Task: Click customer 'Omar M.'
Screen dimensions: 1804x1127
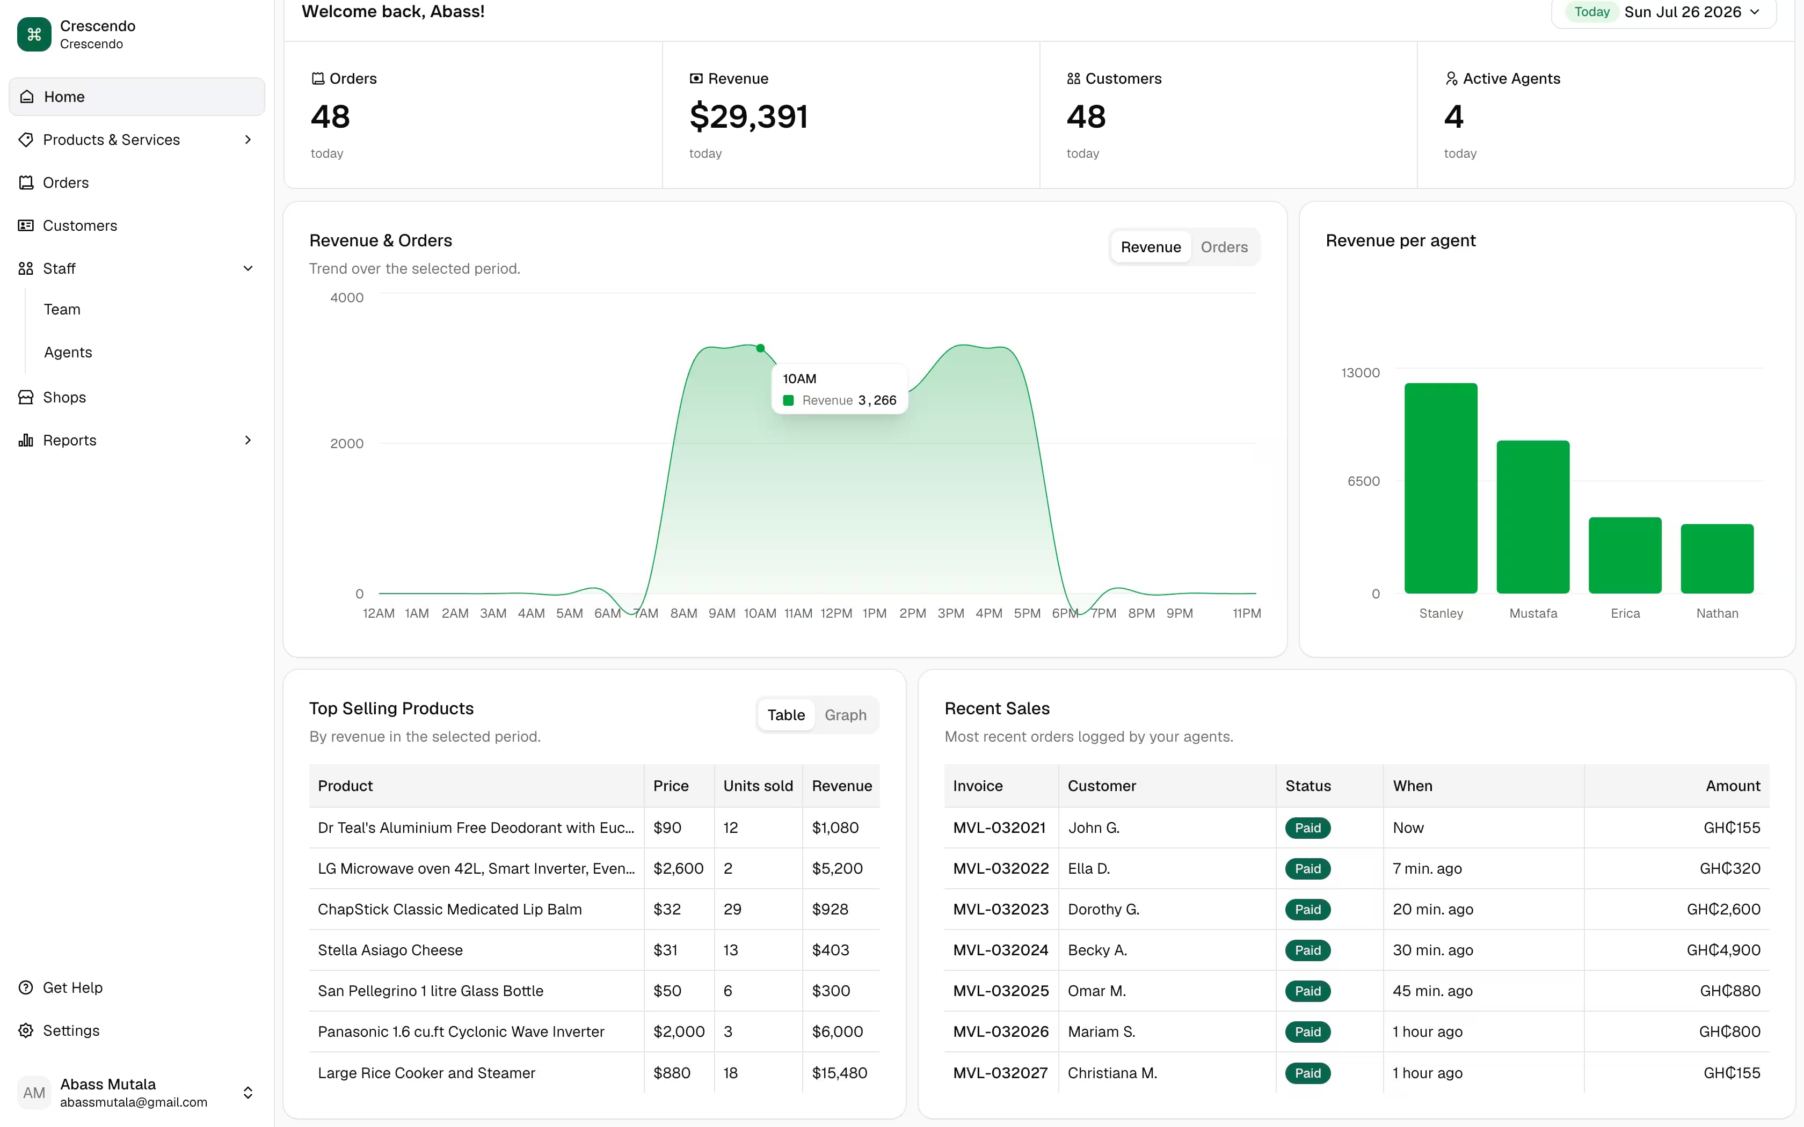Action: click(x=1096, y=991)
